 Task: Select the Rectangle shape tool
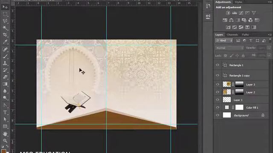pyautogui.click(x=5, y=126)
